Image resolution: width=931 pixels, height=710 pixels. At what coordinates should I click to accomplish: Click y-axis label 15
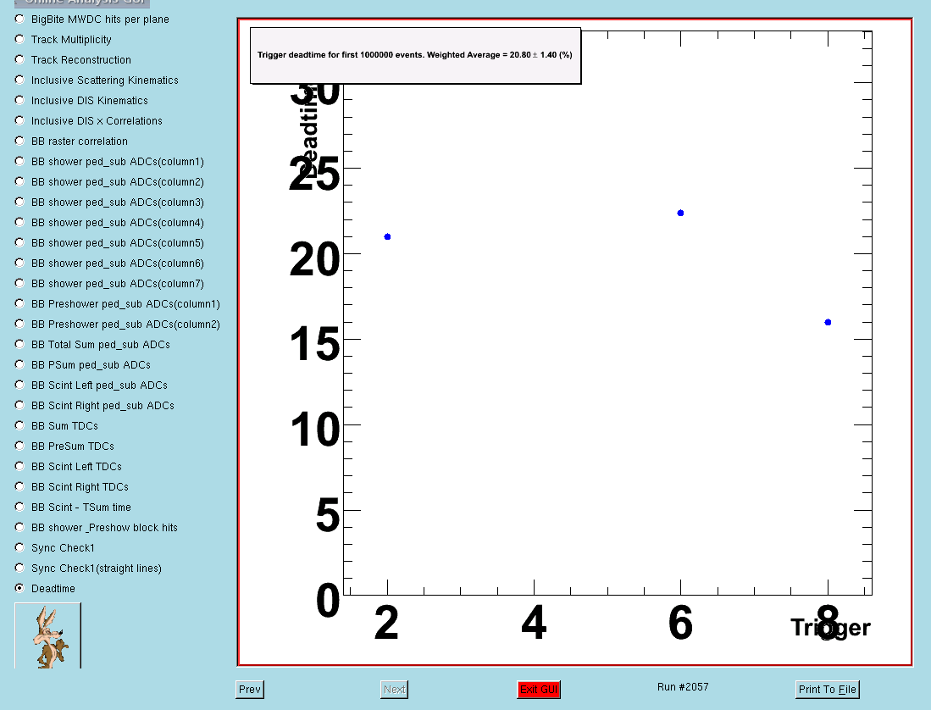click(x=314, y=344)
